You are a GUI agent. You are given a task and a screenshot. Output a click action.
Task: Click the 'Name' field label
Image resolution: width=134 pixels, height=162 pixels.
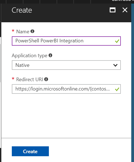point(23,32)
